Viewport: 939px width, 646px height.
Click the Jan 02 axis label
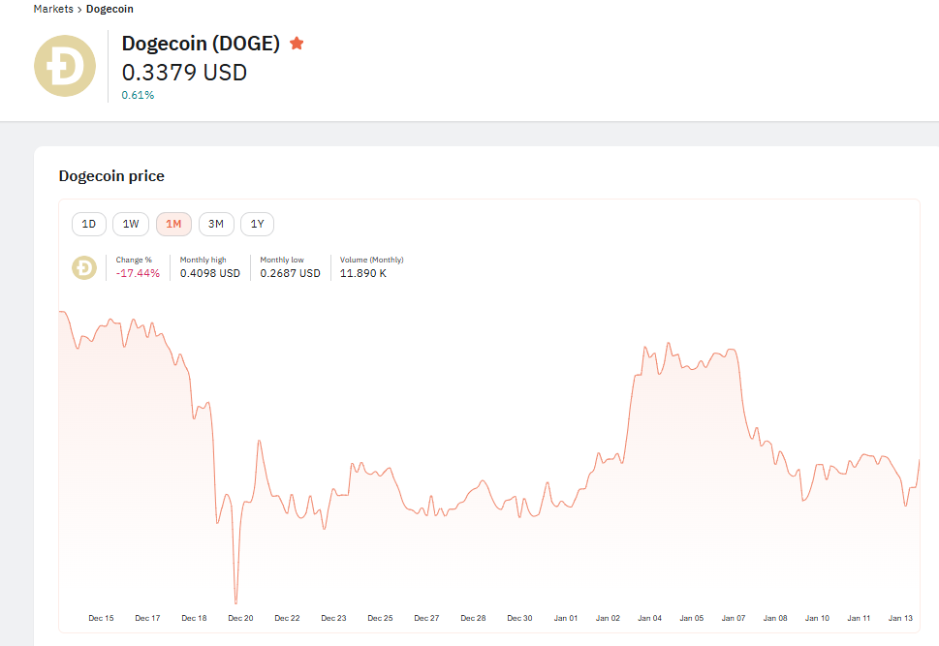point(608,618)
